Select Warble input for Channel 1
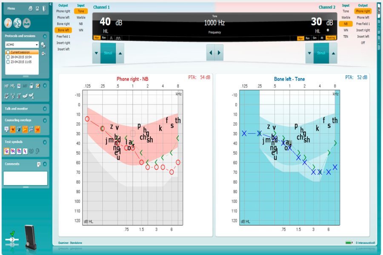 [81, 18]
